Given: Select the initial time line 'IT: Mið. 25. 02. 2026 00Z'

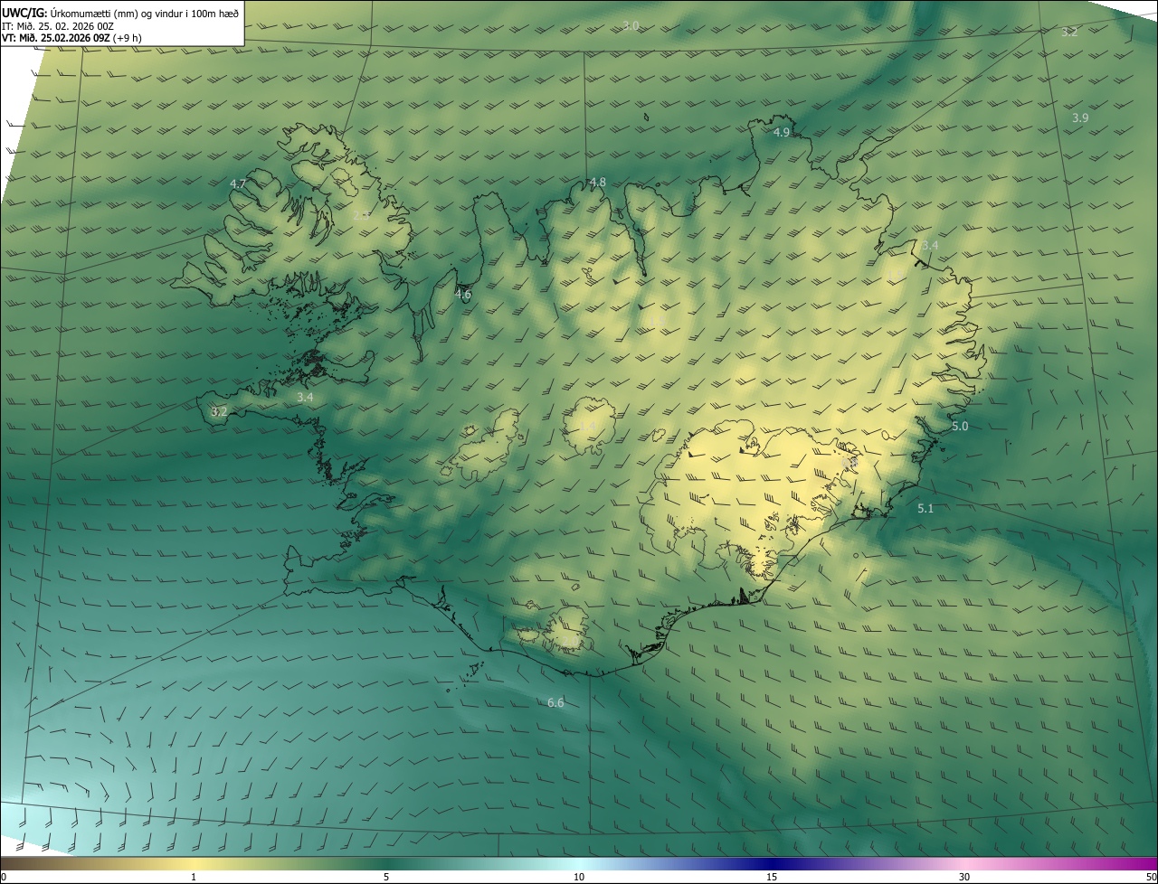Looking at the screenshot, I should (58, 25).
